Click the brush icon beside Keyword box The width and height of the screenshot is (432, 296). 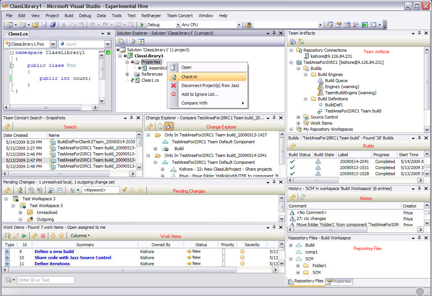point(124,190)
